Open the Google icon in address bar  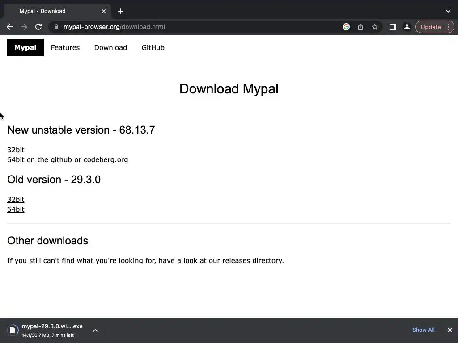pos(346,27)
